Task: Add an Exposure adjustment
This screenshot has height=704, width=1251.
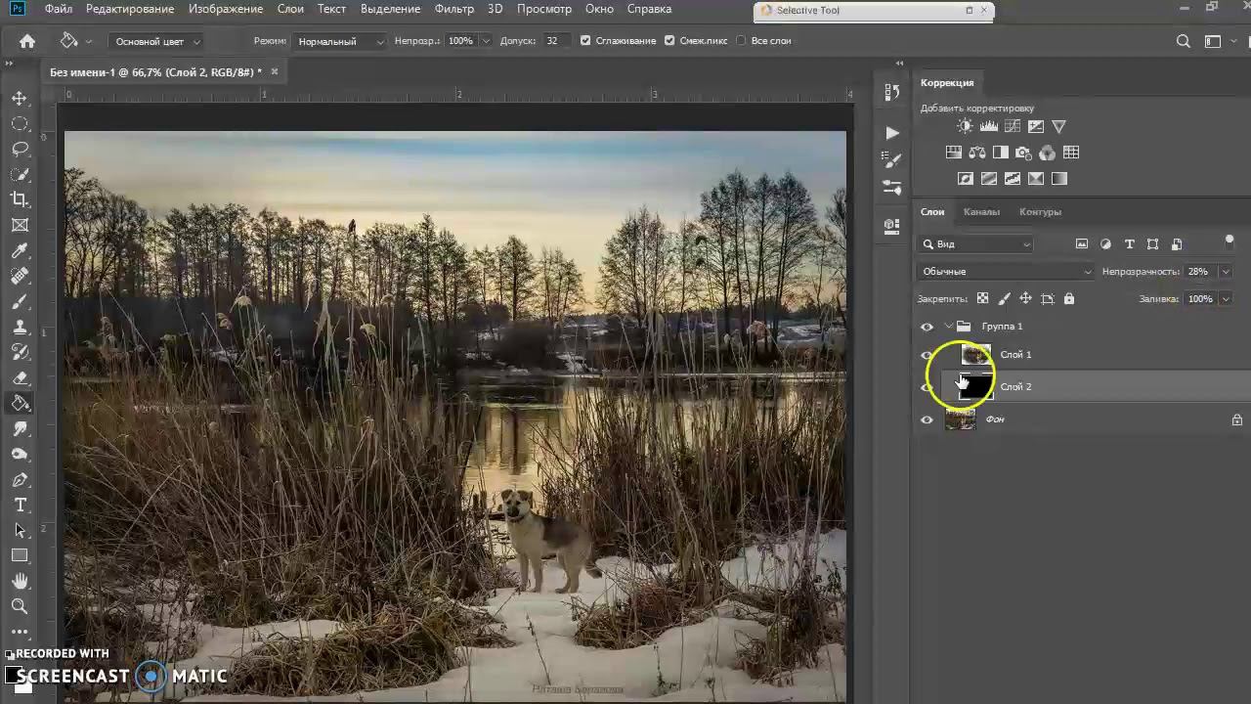Action: [1036, 126]
